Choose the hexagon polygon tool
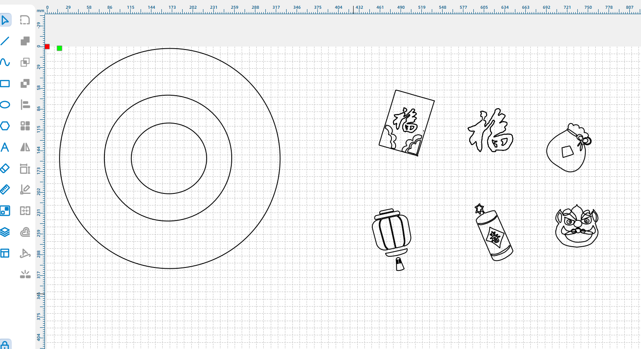 coord(5,126)
